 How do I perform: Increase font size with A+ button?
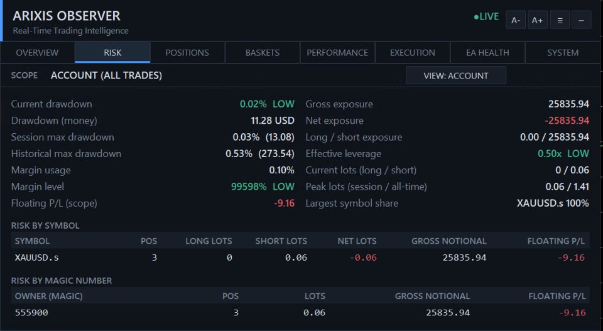(537, 20)
